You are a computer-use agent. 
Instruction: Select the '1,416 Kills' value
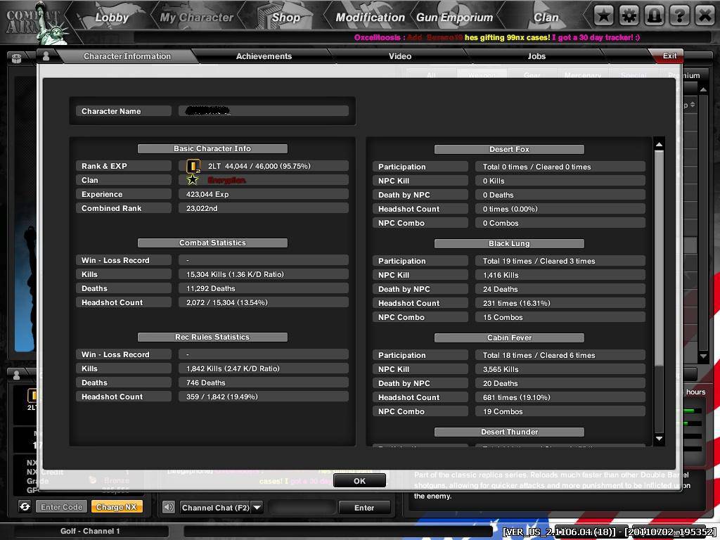click(x=501, y=275)
